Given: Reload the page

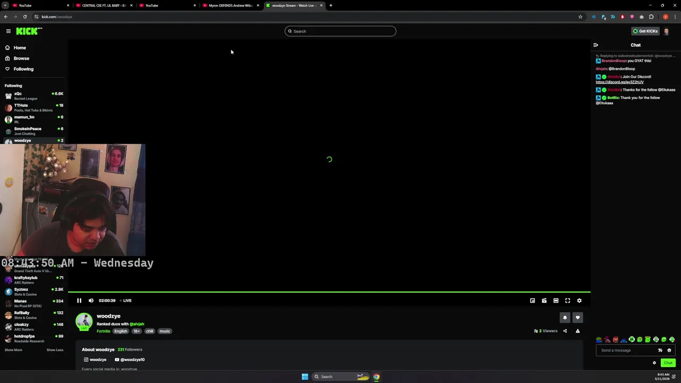Looking at the screenshot, I should click(24, 16).
